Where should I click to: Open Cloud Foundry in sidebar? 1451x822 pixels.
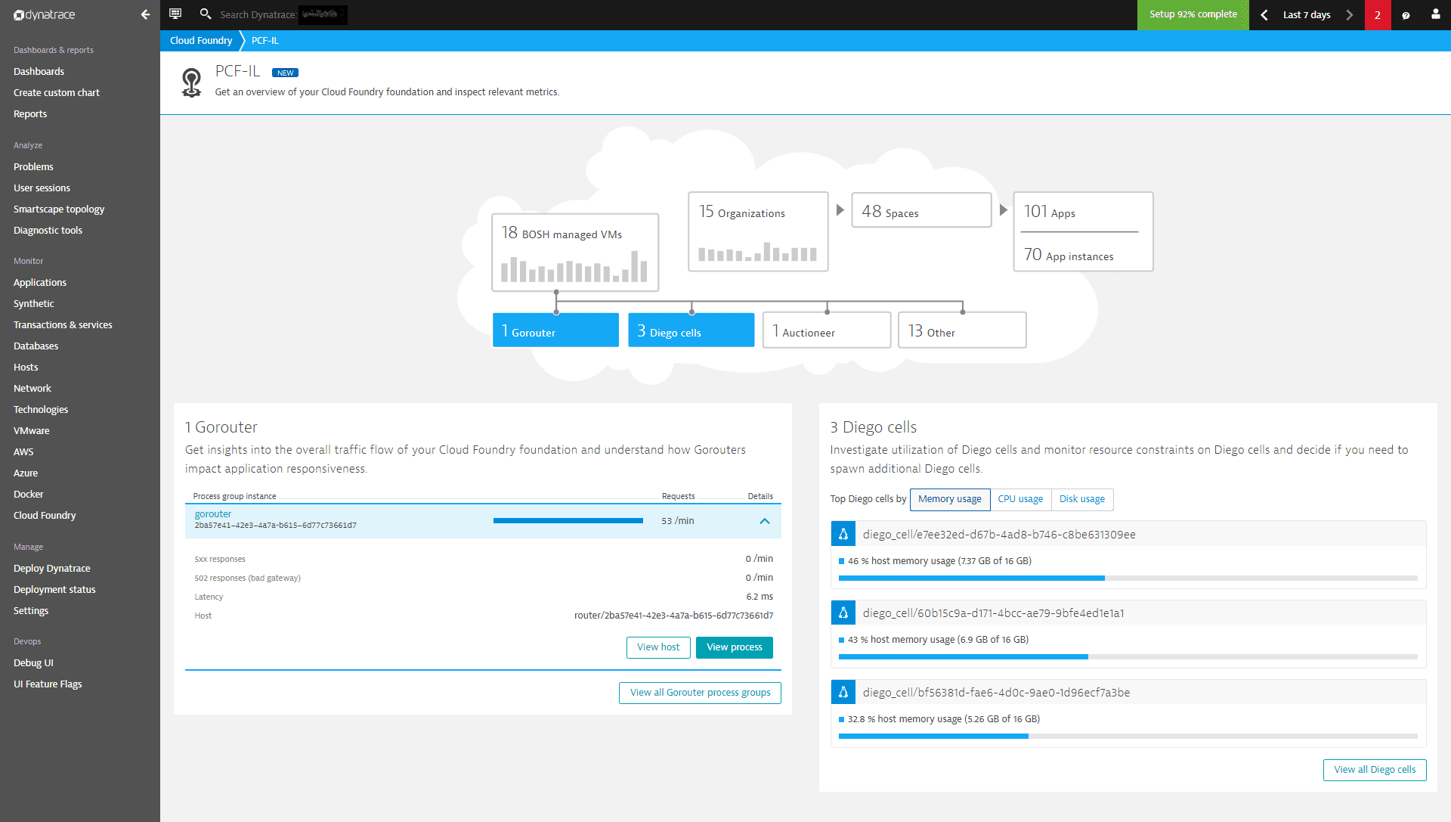pos(45,516)
